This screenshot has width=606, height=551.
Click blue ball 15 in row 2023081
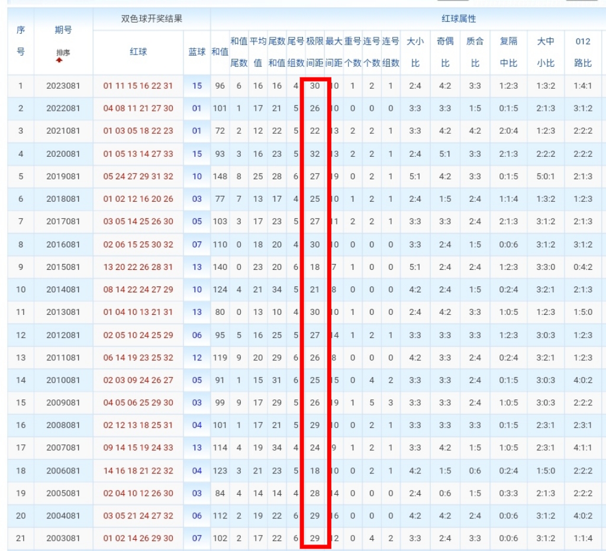pos(197,86)
